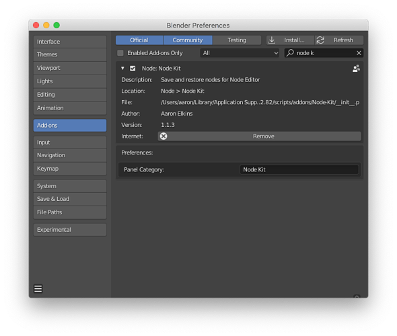
Task: Toggle the Official add-ons filter
Action: point(139,40)
